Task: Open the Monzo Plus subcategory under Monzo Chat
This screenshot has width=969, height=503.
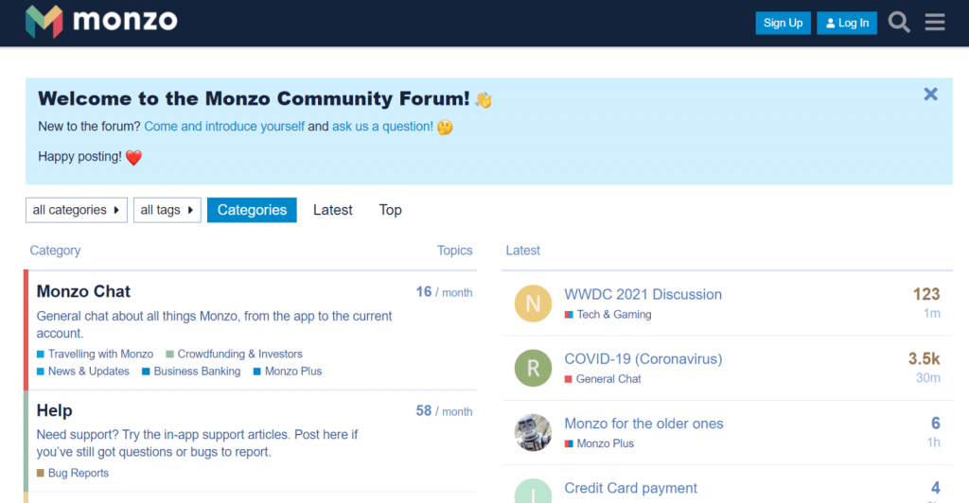Action: pos(288,371)
